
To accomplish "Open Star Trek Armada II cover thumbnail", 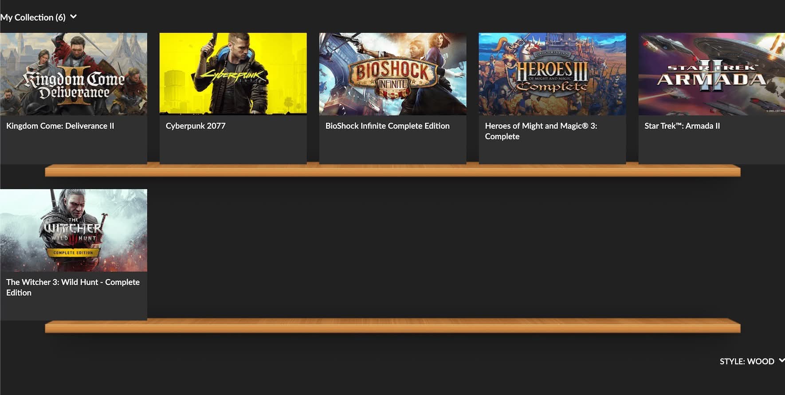I will [711, 74].
